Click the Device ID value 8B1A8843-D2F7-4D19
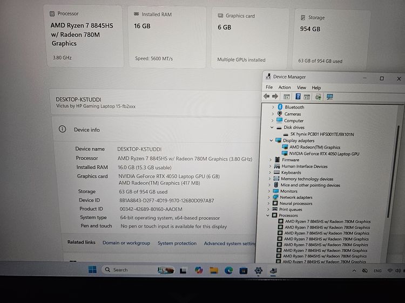Viewport: 405px width, 303px height. coord(167,201)
